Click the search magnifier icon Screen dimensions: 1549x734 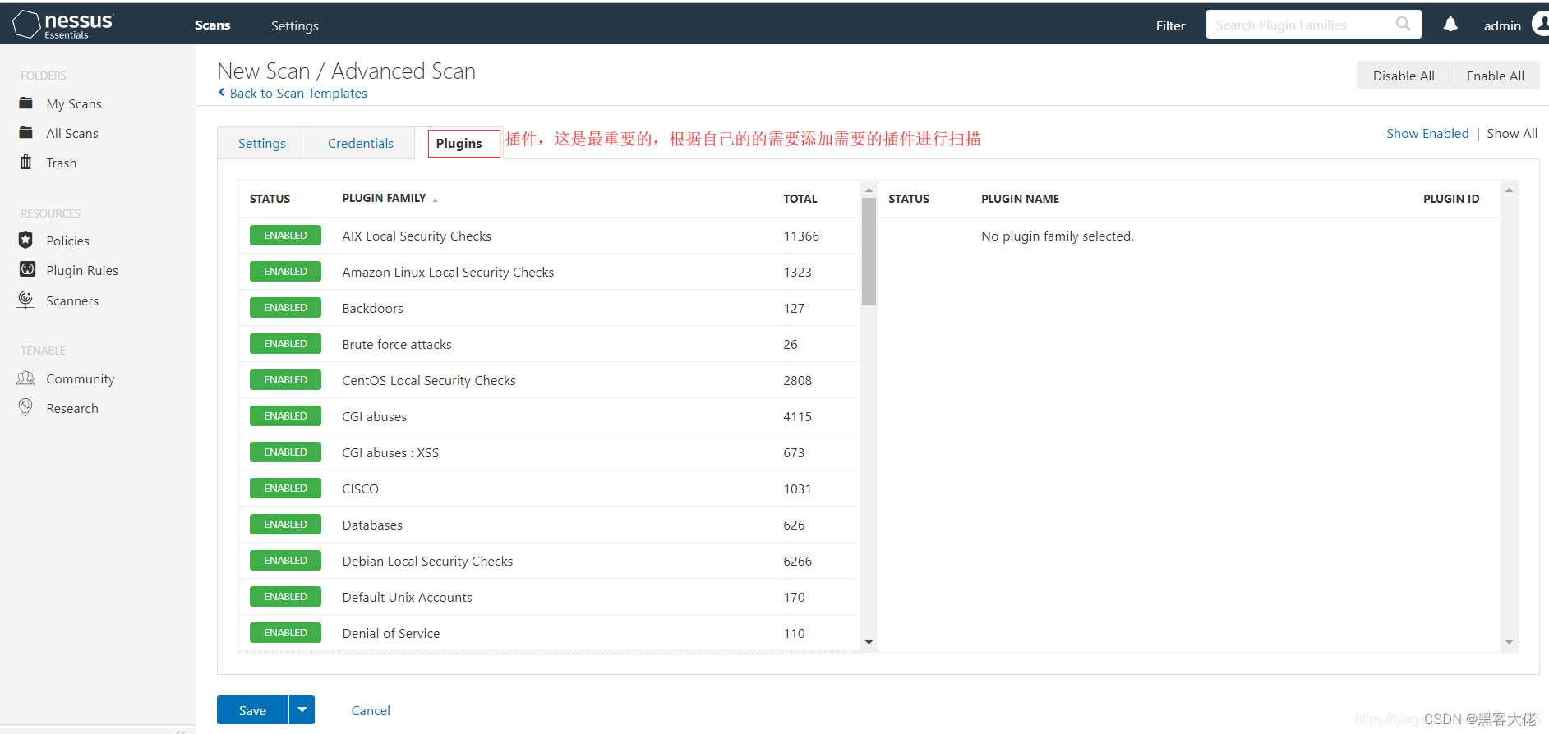click(x=1403, y=24)
